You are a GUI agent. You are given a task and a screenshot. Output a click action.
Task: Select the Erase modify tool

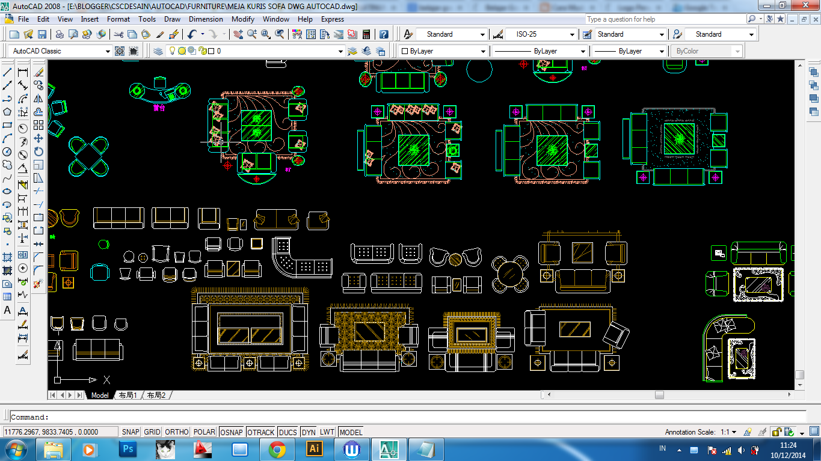[x=38, y=72]
